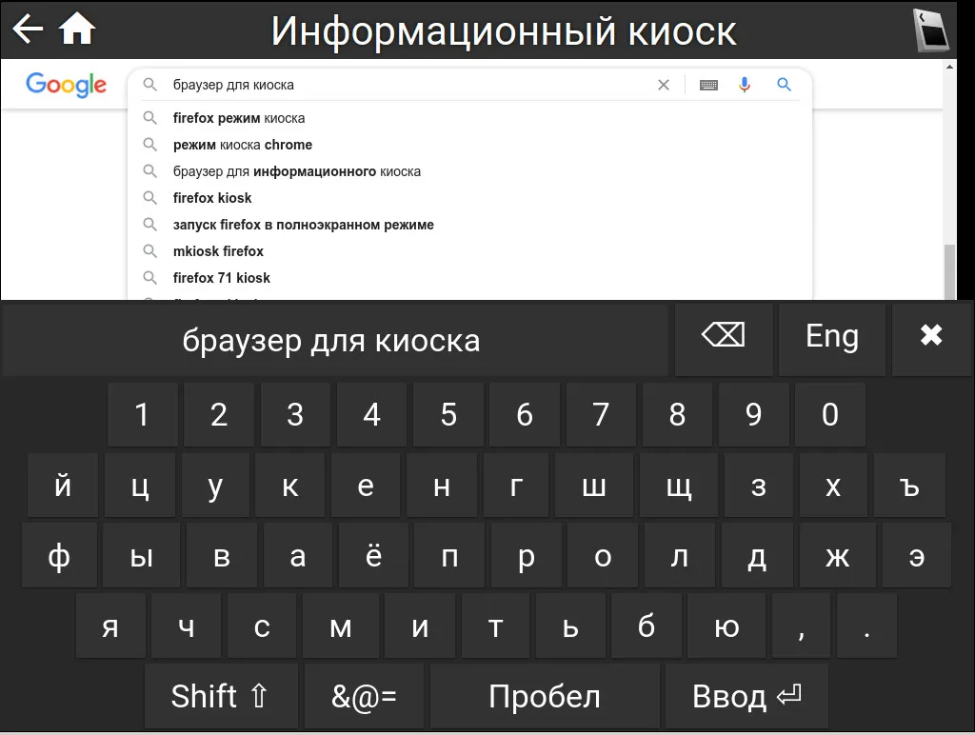Select suggestion "запуск firefox в полноэкранном режиме"
The image size is (975, 735).
(469, 225)
